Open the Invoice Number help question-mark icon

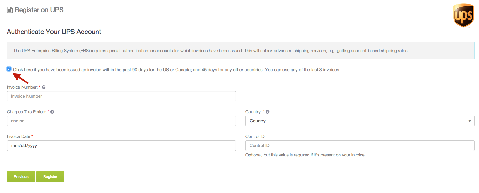[x=44, y=87]
